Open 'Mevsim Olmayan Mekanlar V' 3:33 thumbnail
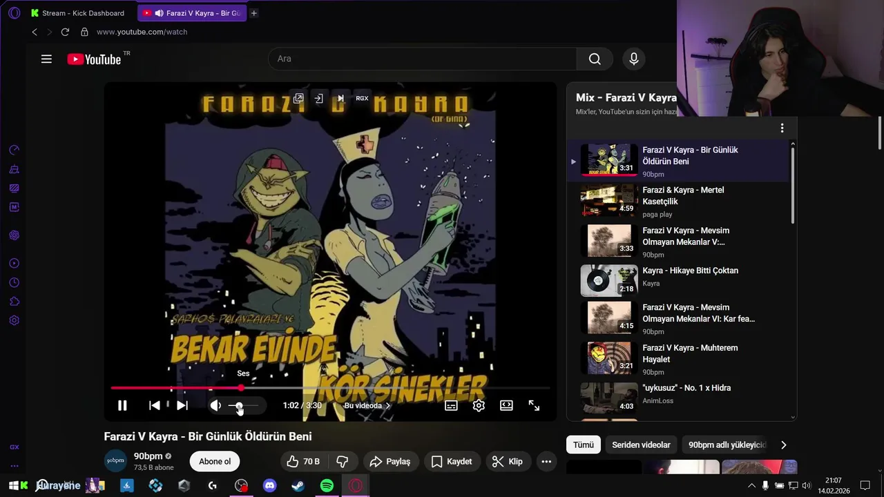This screenshot has height=497, width=884. tap(609, 240)
